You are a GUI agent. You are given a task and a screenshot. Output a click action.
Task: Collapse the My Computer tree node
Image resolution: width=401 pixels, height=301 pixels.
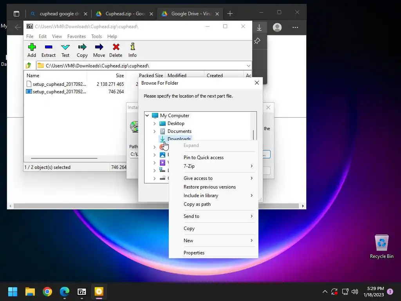coord(147,116)
